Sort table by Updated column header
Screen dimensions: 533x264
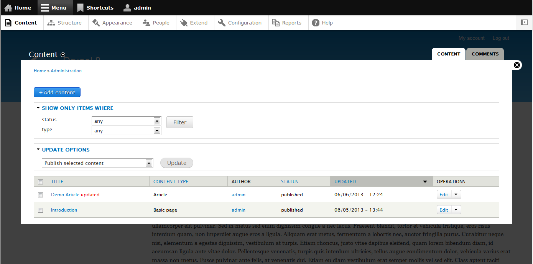point(345,182)
